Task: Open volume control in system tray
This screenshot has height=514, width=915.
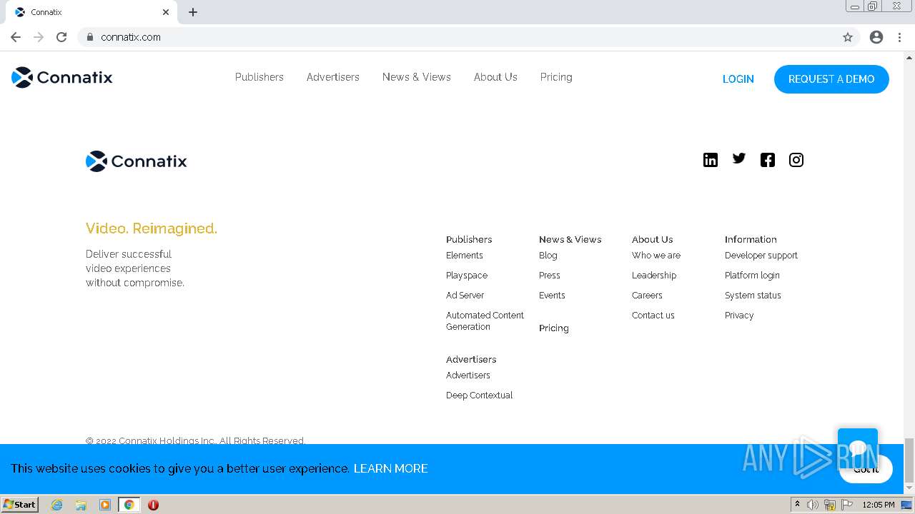Action: tap(813, 505)
